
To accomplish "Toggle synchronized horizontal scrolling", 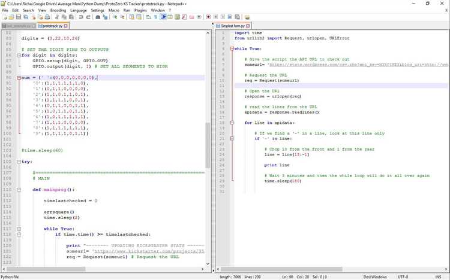I will pos(139,17).
